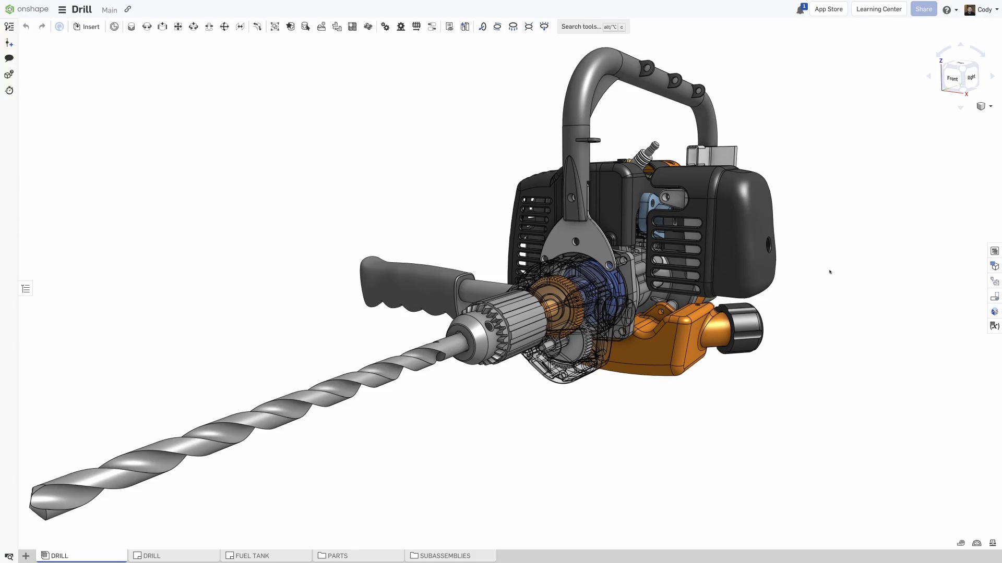Undo the last action
The image size is (1002, 563).
(26, 27)
